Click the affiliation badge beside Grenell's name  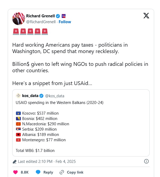64,16
